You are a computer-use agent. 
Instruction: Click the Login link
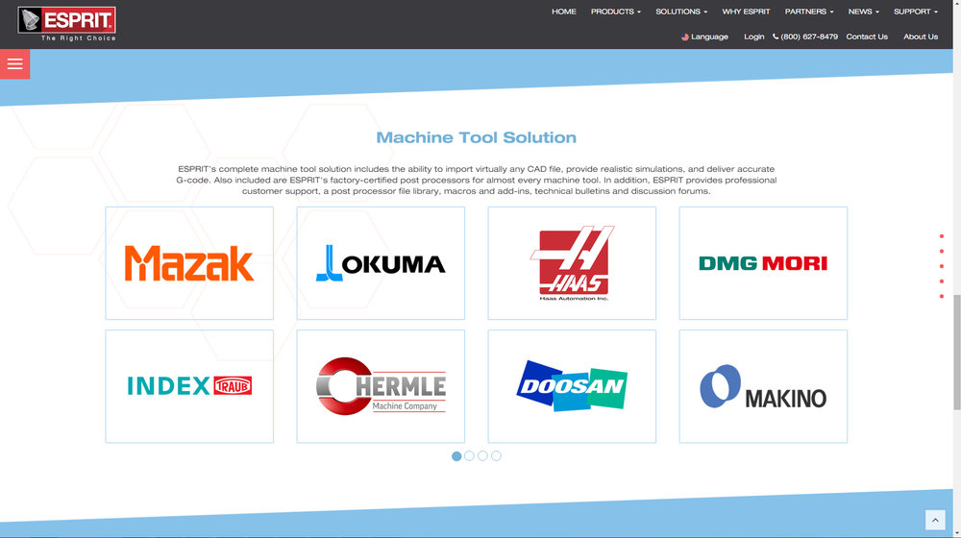click(x=753, y=37)
